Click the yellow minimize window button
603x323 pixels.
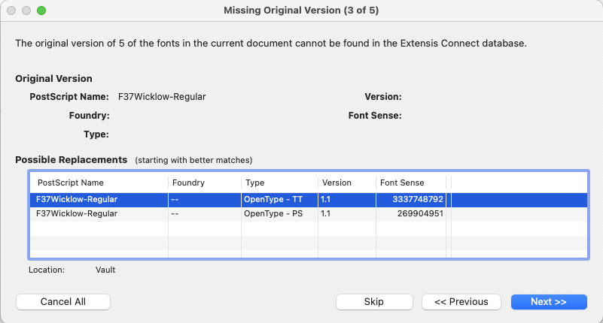pos(26,11)
